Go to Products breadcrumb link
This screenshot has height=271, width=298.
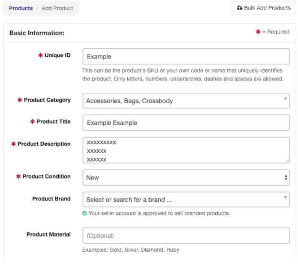pyautogui.click(x=21, y=8)
